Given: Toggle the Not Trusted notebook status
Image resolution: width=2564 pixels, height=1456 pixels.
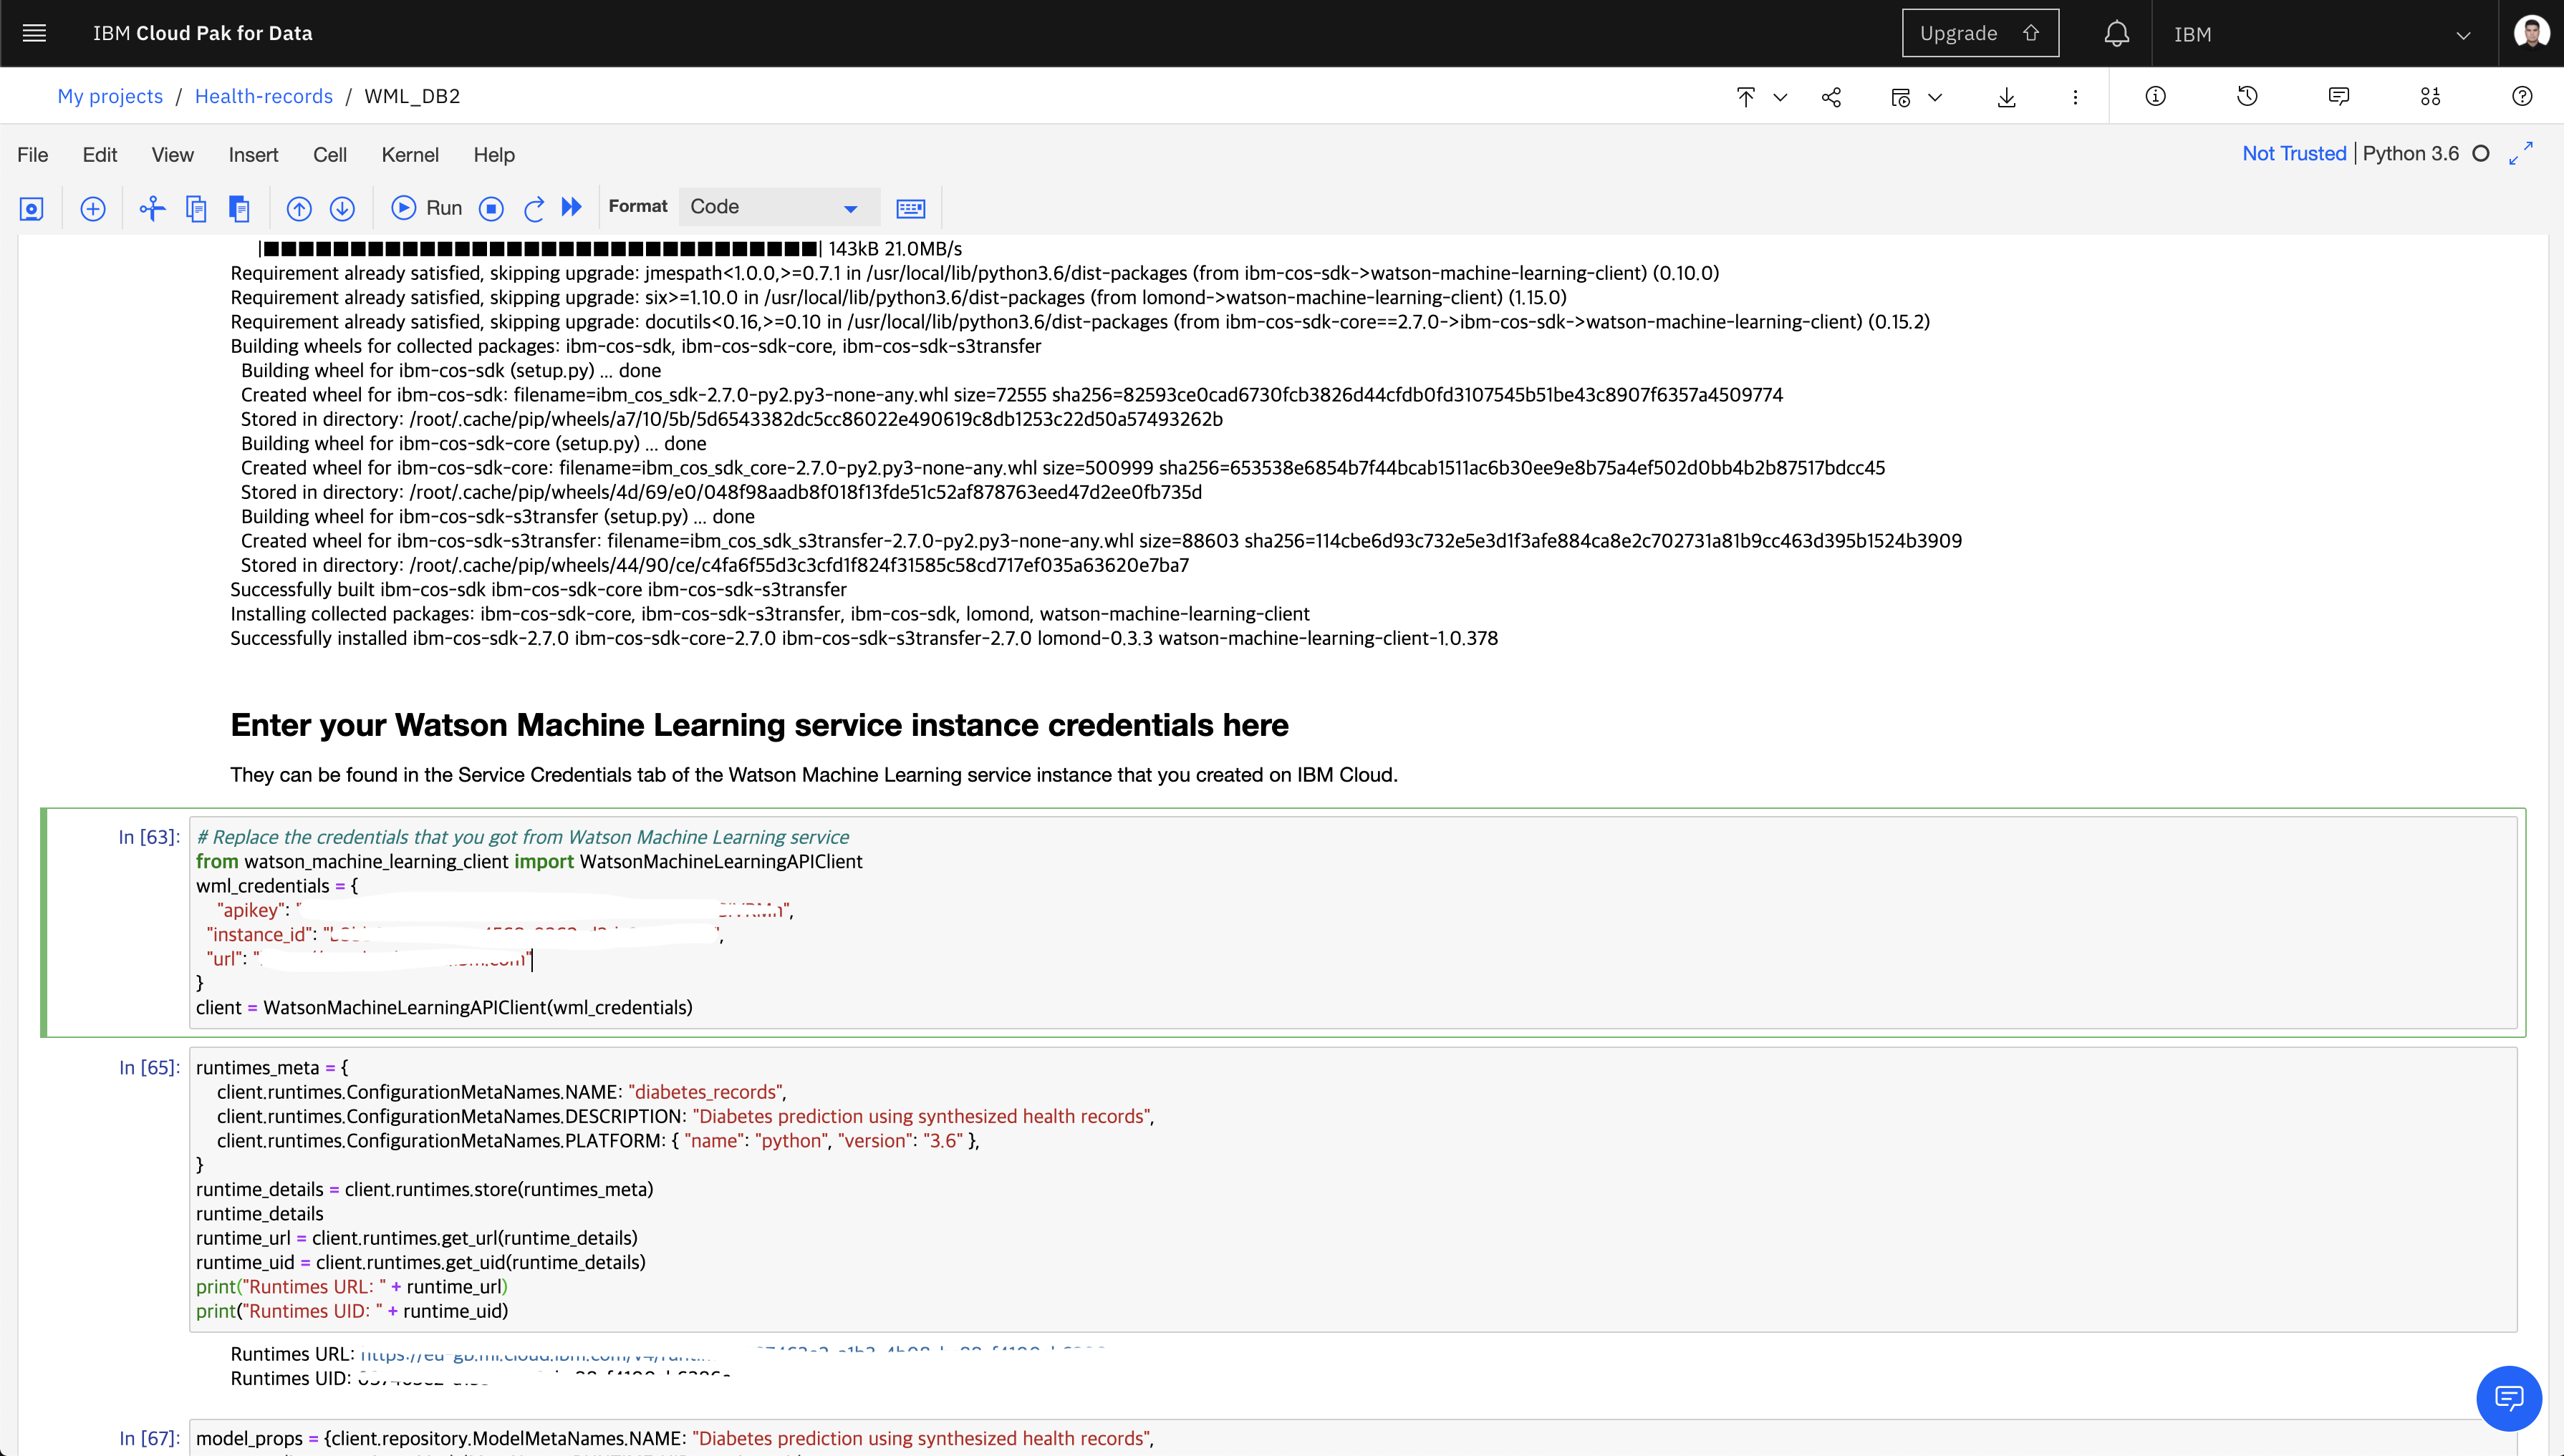Looking at the screenshot, I should [x=2293, y=153].
